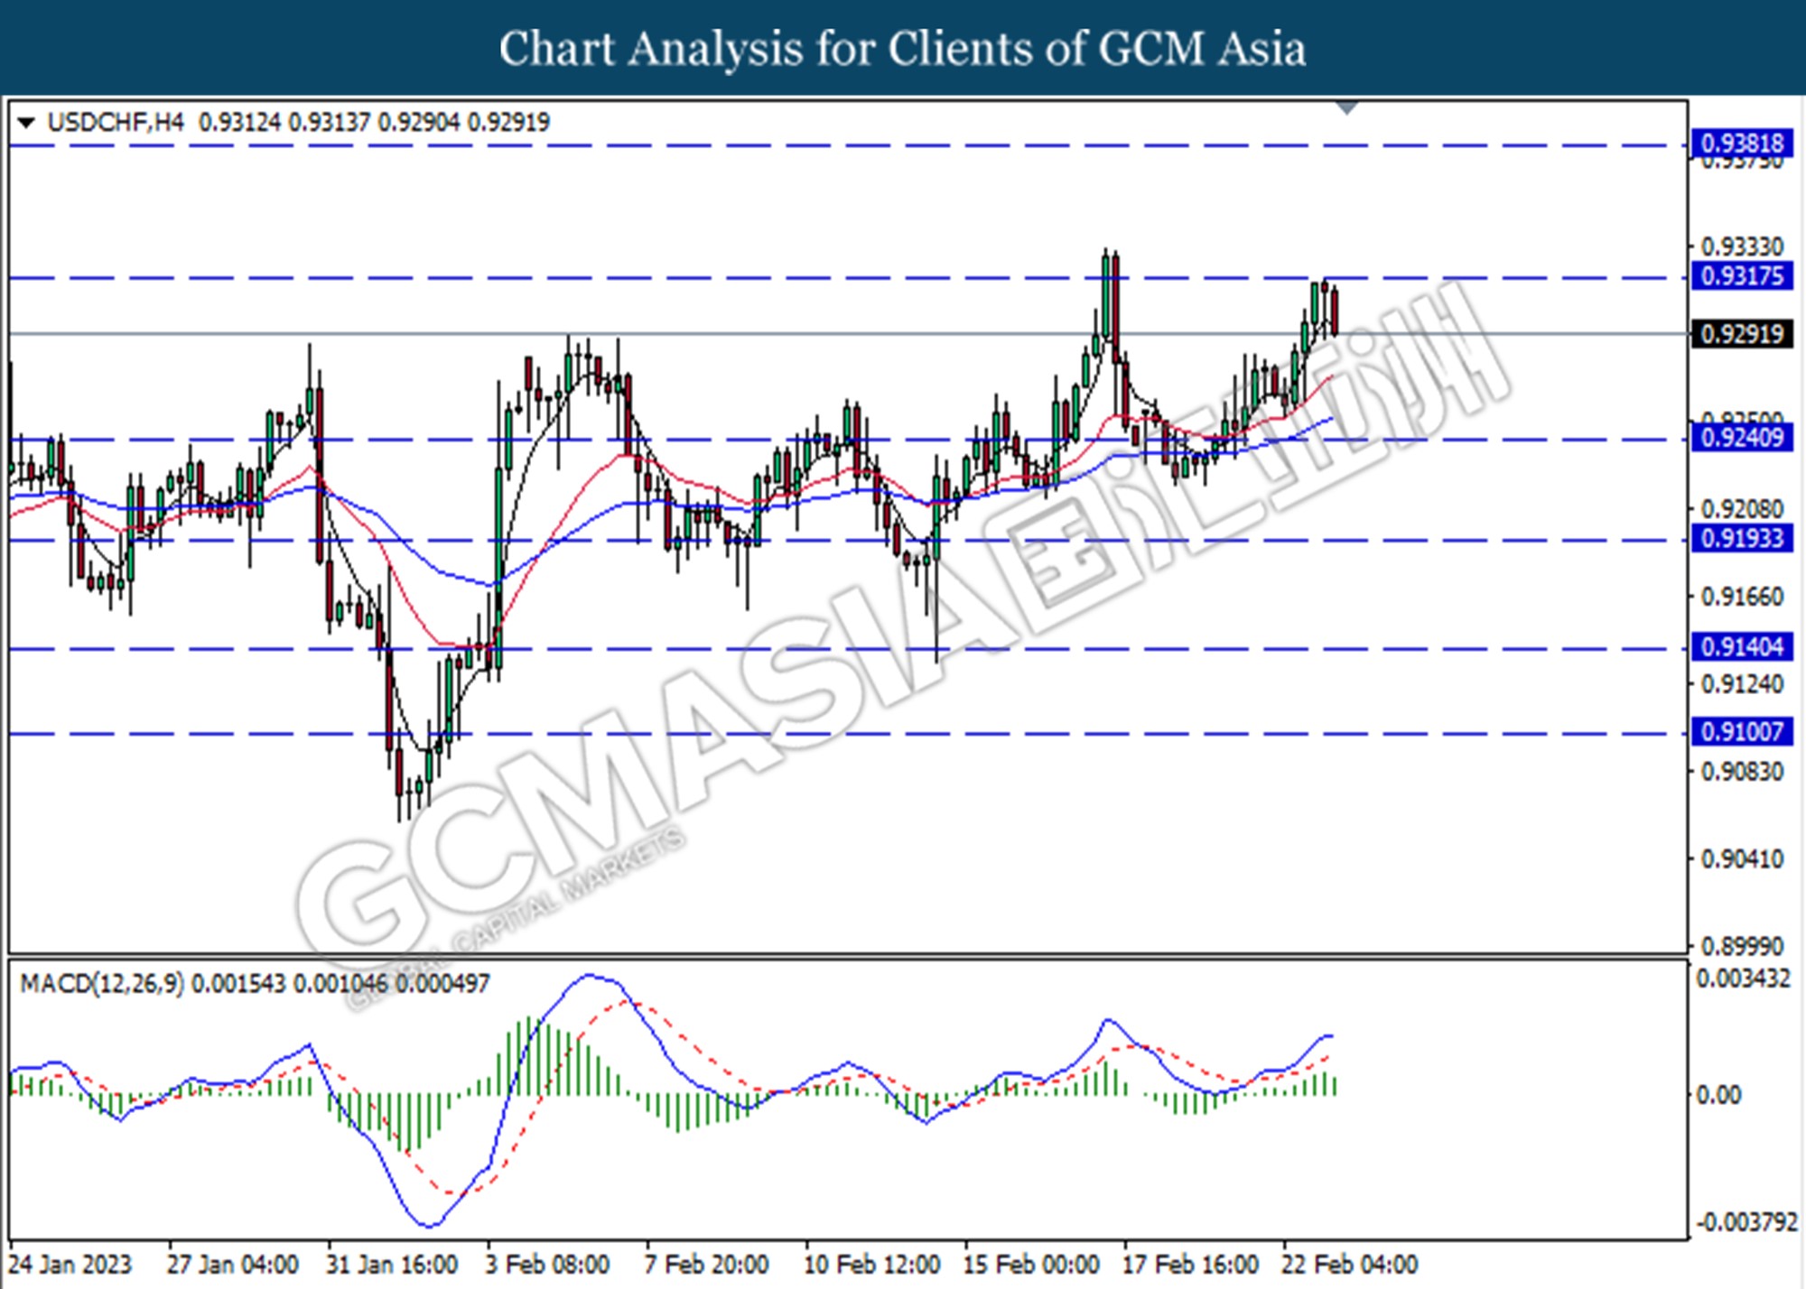Select the 0.91933 level price label

[1742, 539]
